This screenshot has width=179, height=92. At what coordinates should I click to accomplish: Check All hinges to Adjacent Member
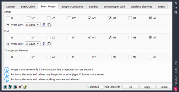pos(150,57)
